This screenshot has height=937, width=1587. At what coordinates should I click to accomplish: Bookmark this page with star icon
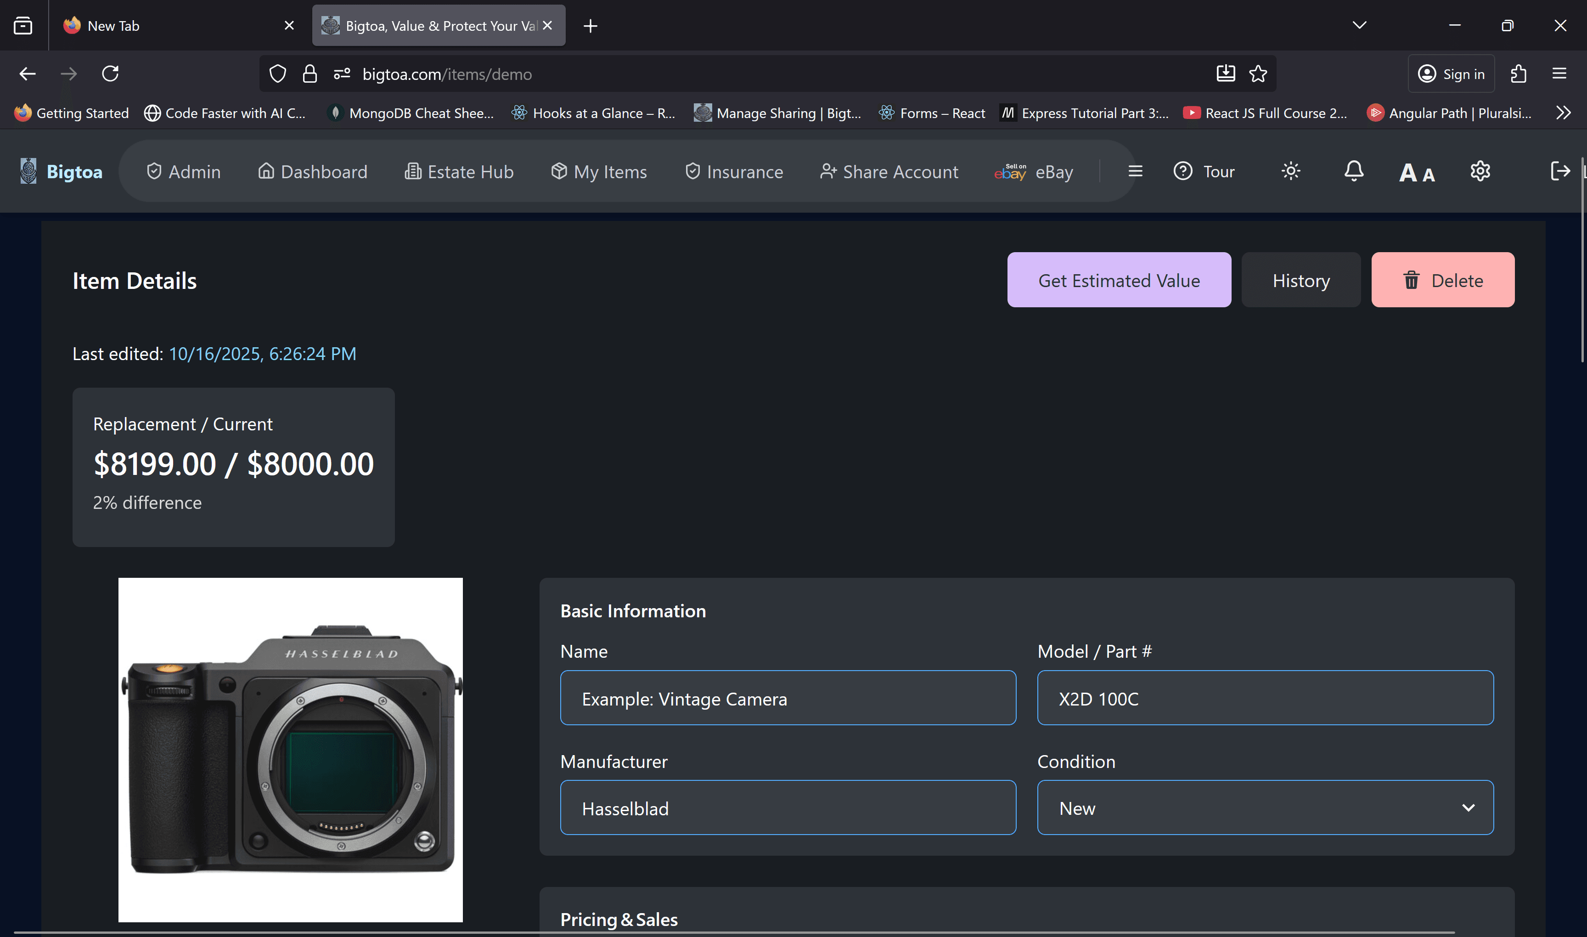click(x=1258, y=74)
